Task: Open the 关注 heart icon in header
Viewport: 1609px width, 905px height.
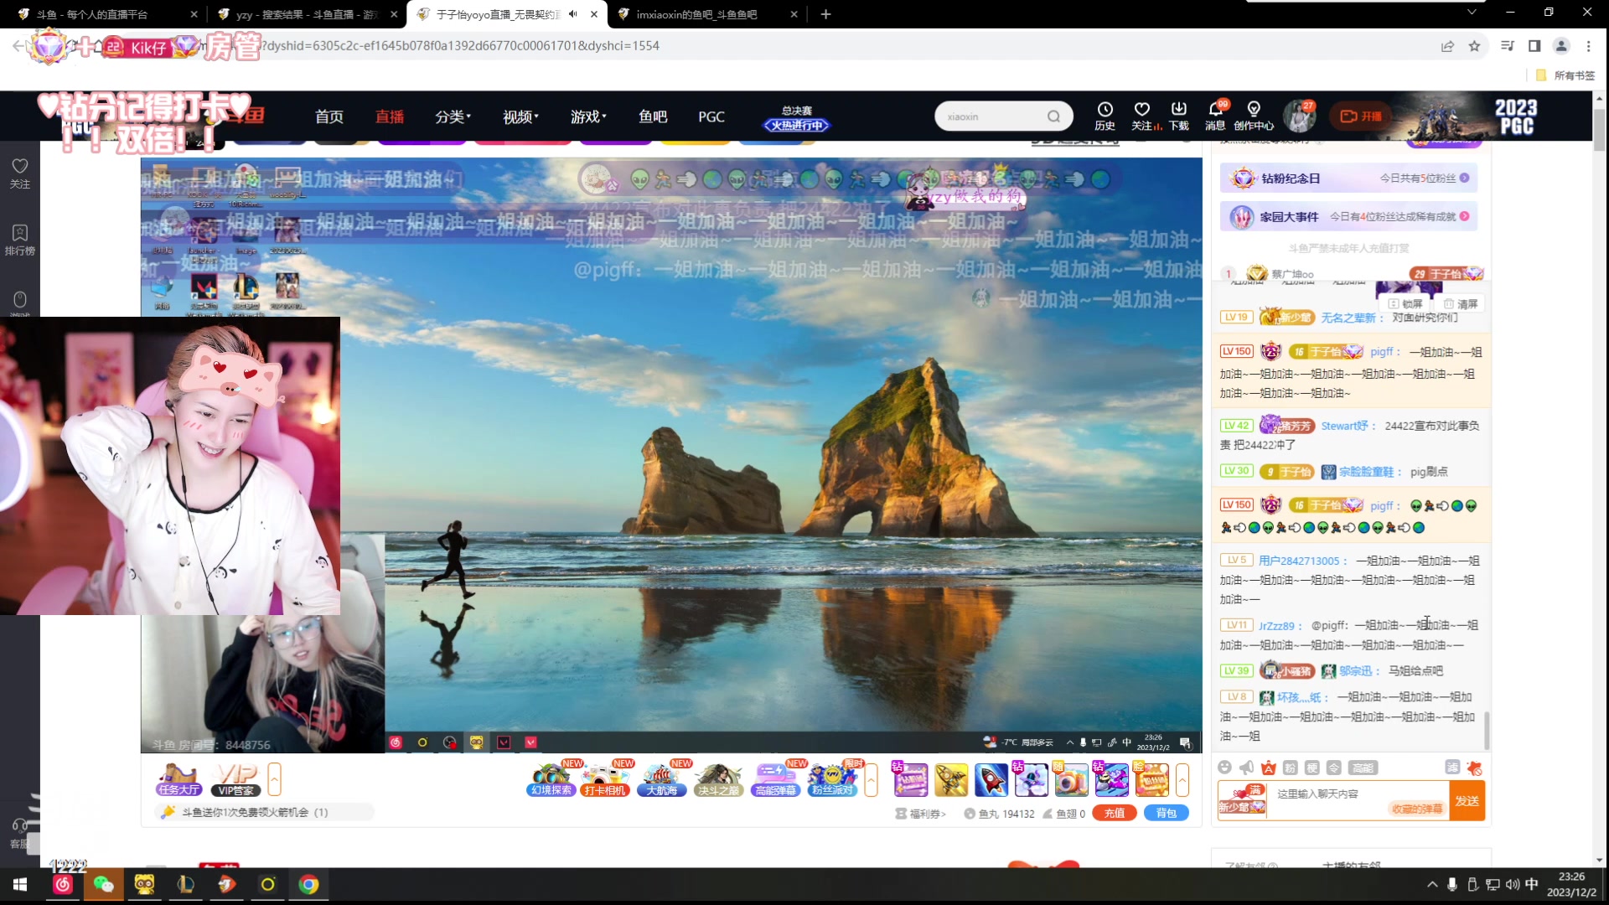Action: [1142, 116]
